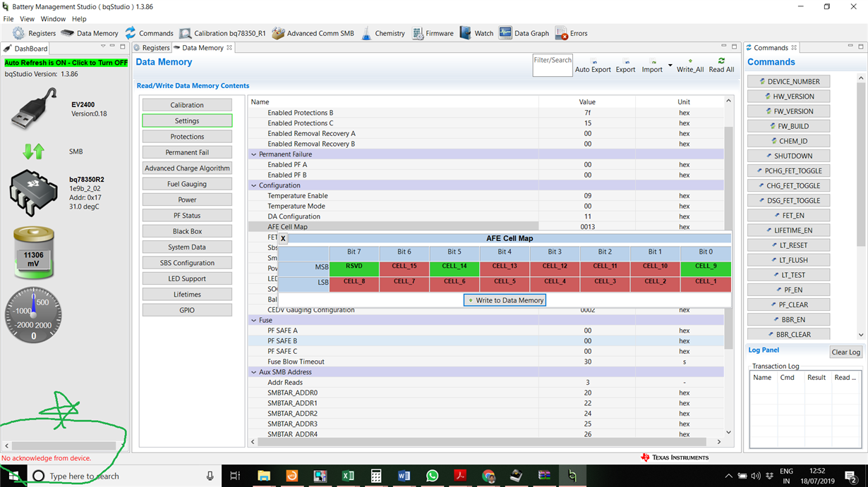Collapse the Aux SMB Address section

(254, 372)
